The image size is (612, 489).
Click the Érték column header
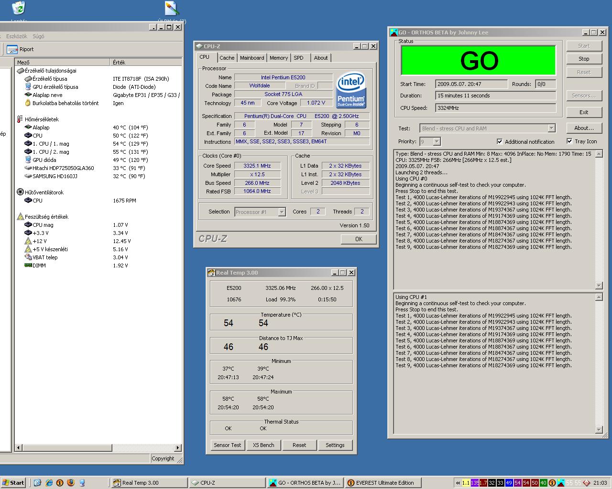pos(119,63)
